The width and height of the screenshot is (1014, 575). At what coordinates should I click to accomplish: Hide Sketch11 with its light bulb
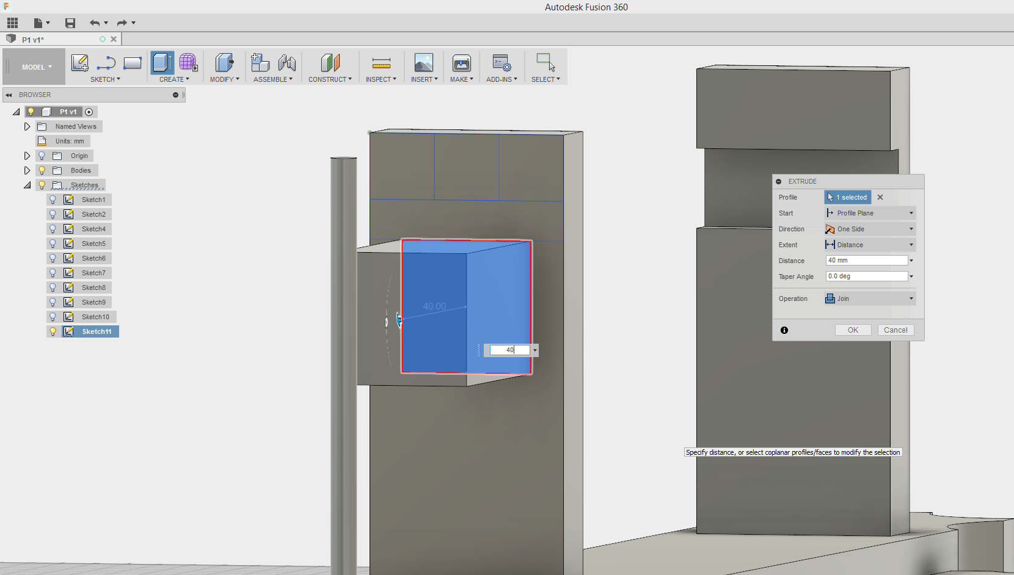[x=53, y=331]
